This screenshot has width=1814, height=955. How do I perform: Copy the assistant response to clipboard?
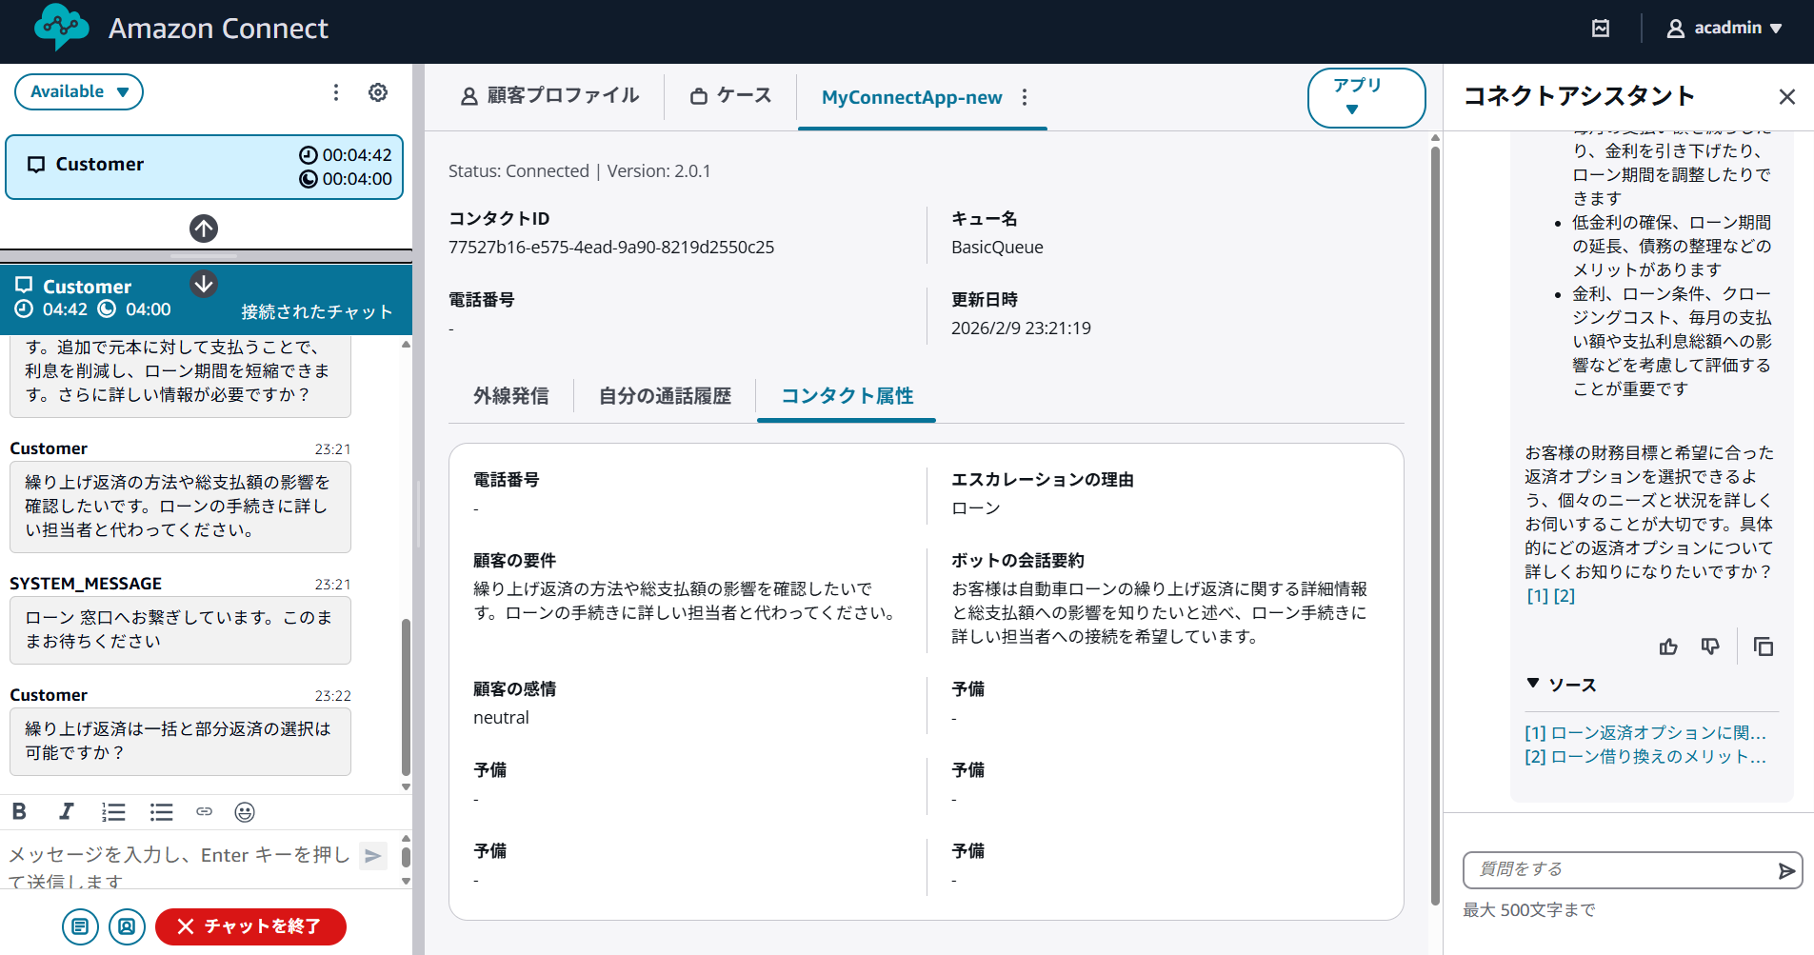point(1763,647)
